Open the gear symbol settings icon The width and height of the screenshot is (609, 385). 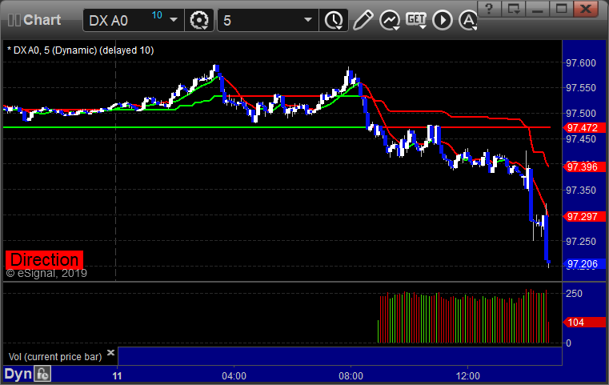199,20
